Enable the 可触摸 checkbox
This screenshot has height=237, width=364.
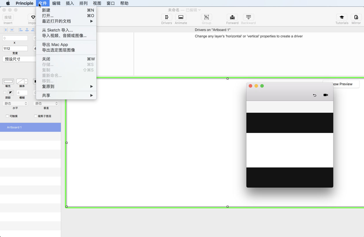point(7,116)
